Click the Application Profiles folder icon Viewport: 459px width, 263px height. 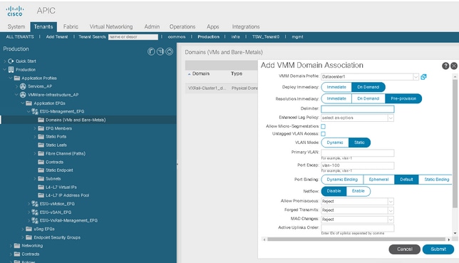pos(17,78)
